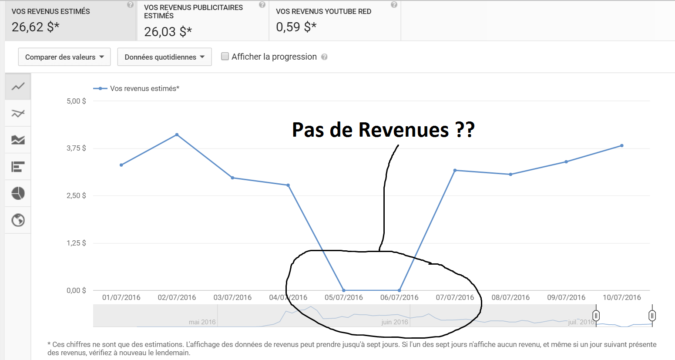Click help icon for revenus publicitaires estimés
The width and height of the screenshot is (675, 360).
point(262,5)
